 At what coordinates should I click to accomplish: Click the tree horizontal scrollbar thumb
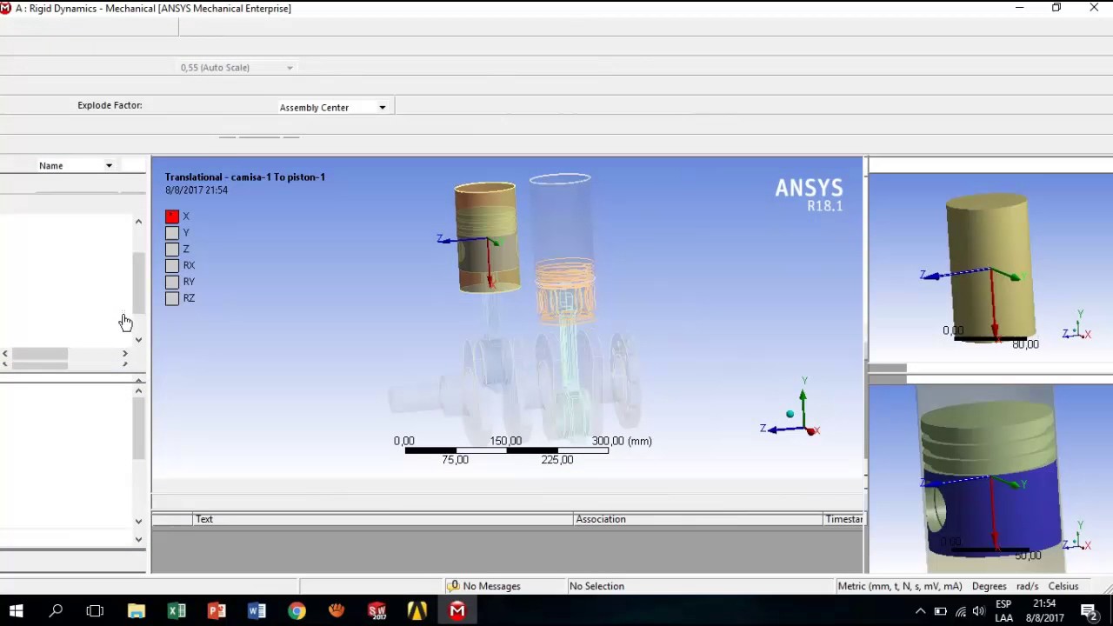[39, 354]
